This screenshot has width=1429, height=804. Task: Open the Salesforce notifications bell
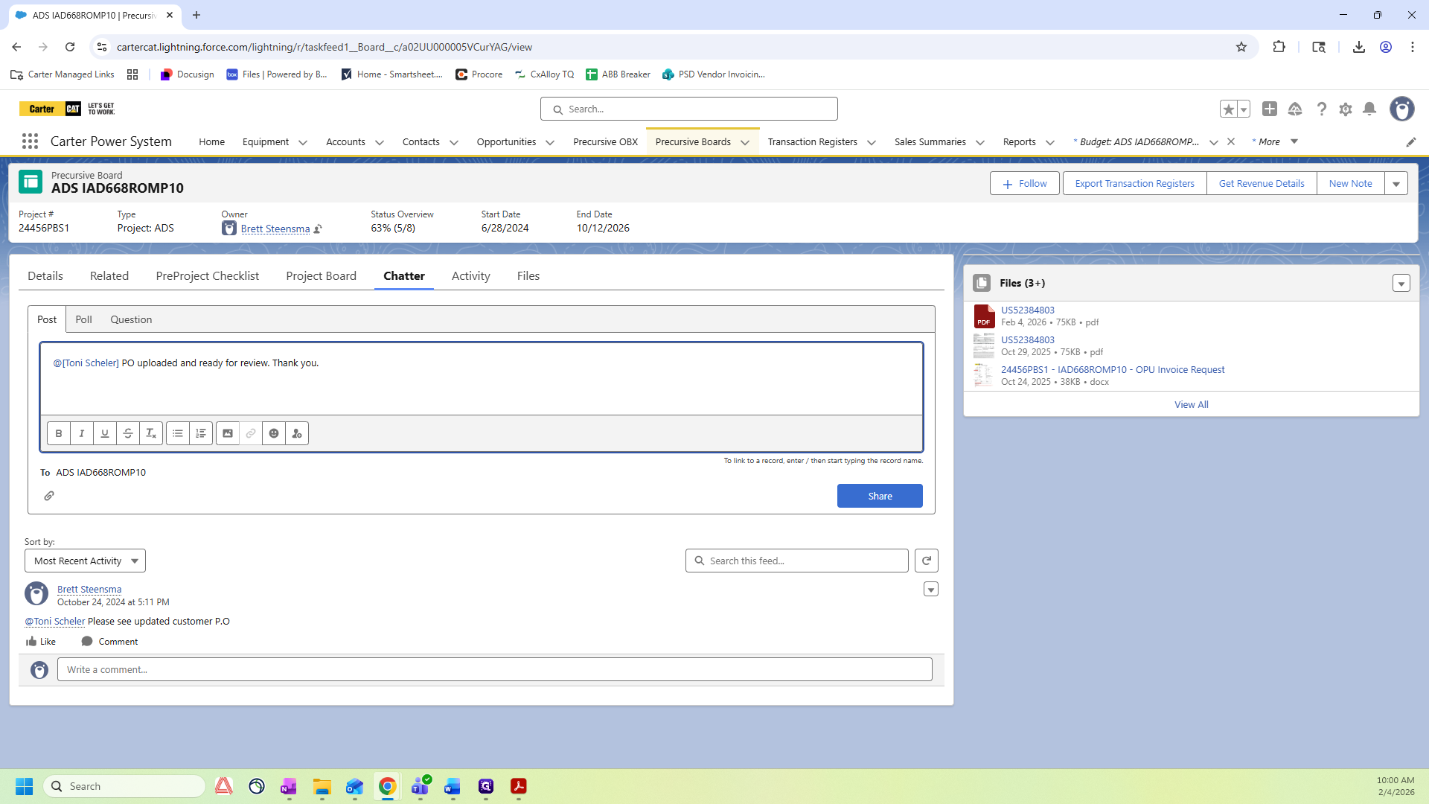1369,109
